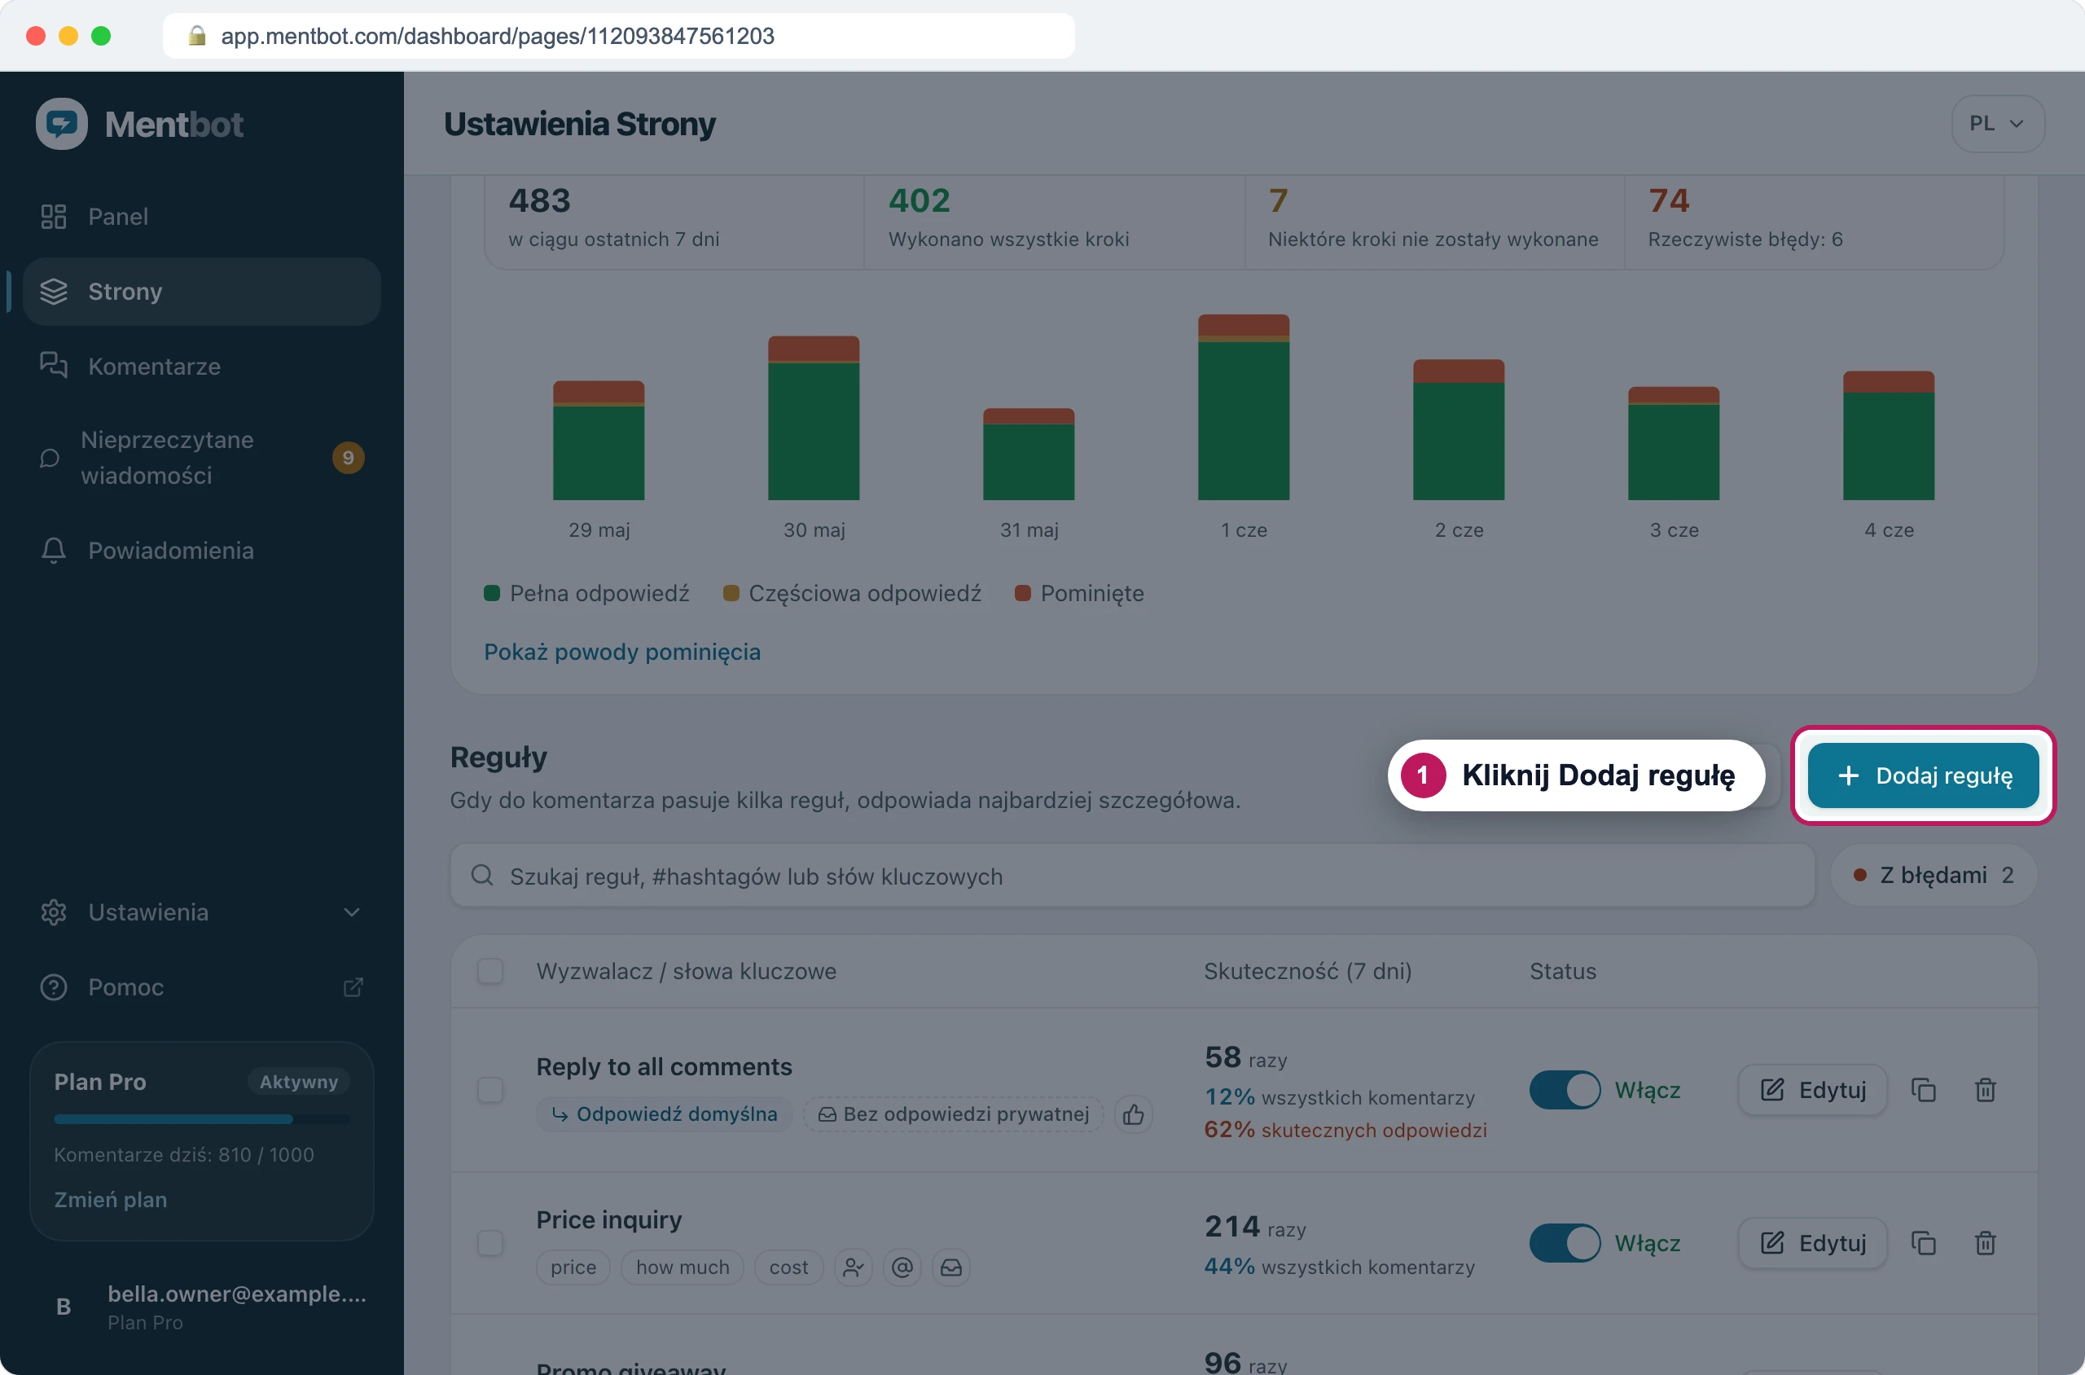Open Panel from the sidebar
The image size is (2085, 1375).
202,217
